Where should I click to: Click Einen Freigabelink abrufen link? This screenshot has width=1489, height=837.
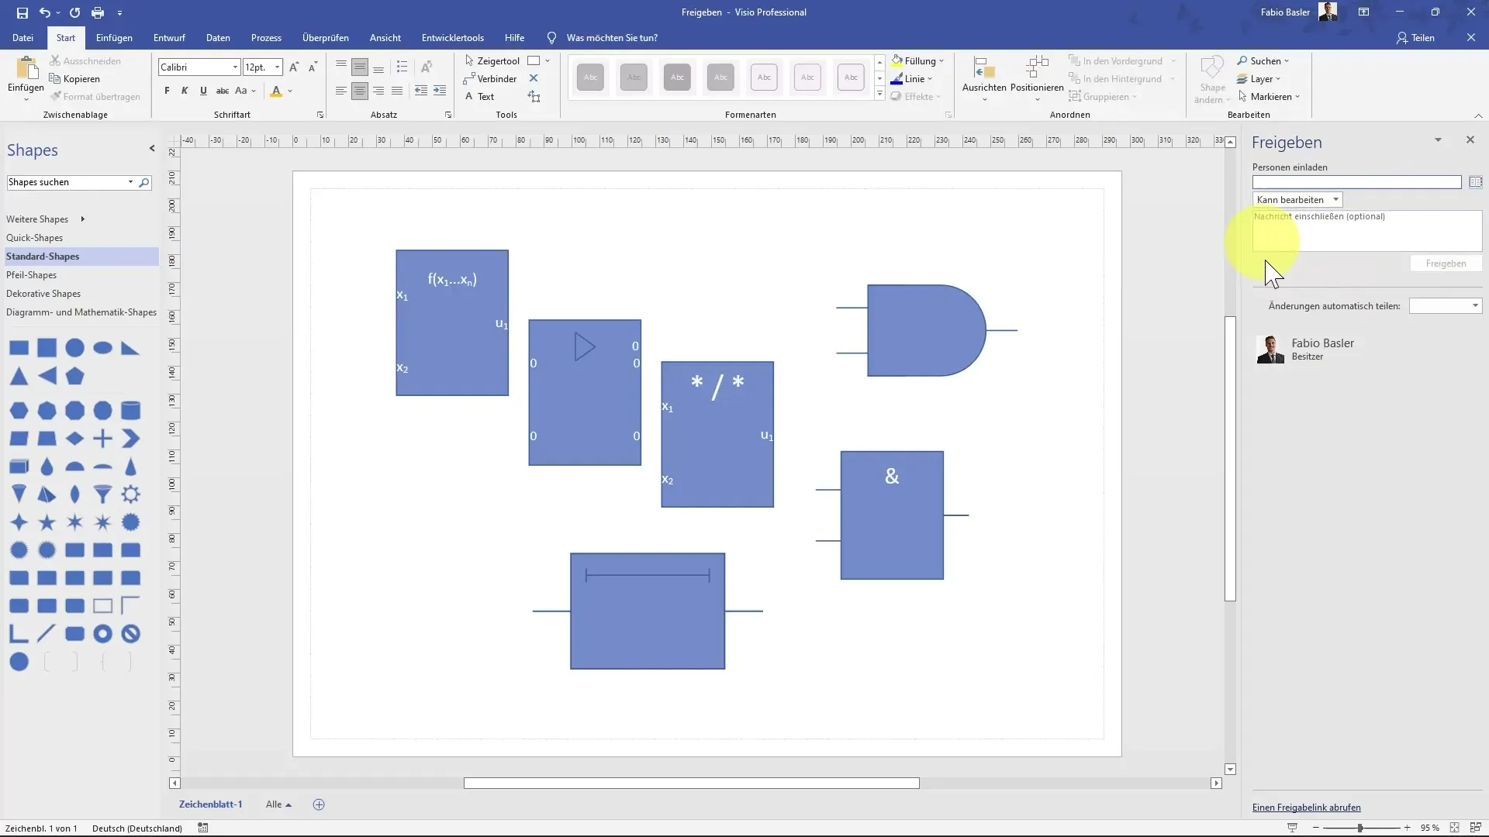(1306, 808)
